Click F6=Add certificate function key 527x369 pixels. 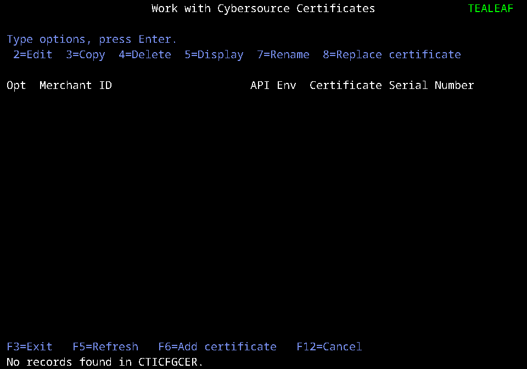point(217,346)
